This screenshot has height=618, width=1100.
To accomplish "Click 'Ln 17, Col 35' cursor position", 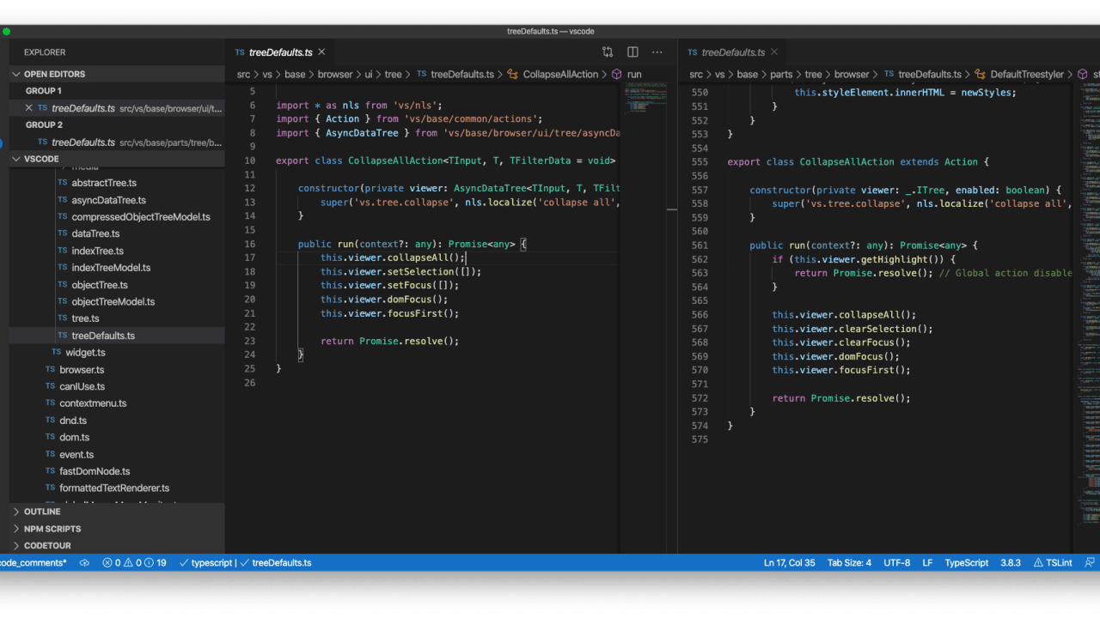I will [x=789, y=563].
